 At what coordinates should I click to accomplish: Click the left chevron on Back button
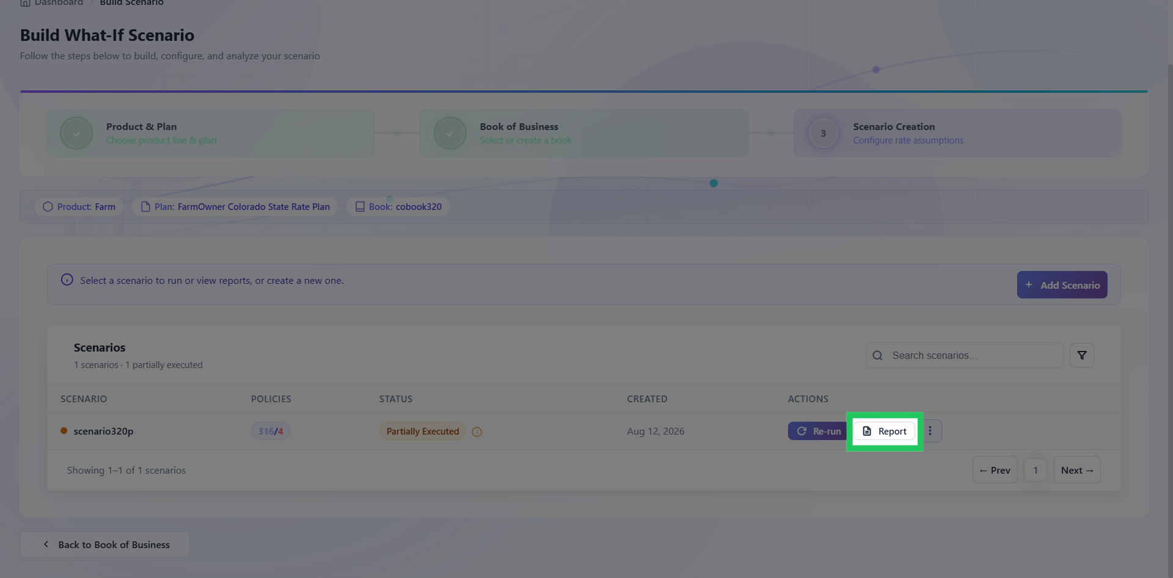(x=46, y=544)
